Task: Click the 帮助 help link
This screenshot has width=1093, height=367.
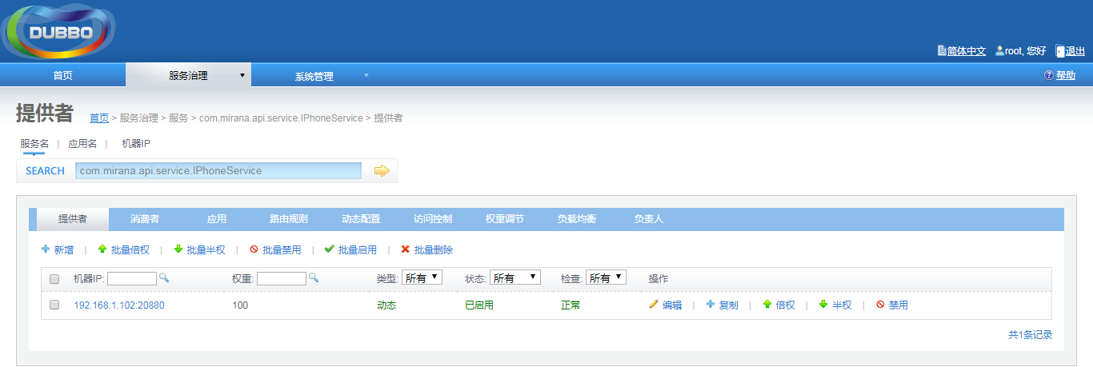Action: (1066, 75)
